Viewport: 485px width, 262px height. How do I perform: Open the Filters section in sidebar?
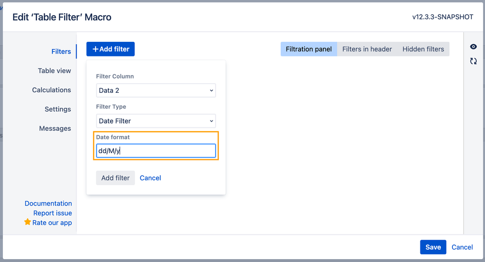(61, 52)
